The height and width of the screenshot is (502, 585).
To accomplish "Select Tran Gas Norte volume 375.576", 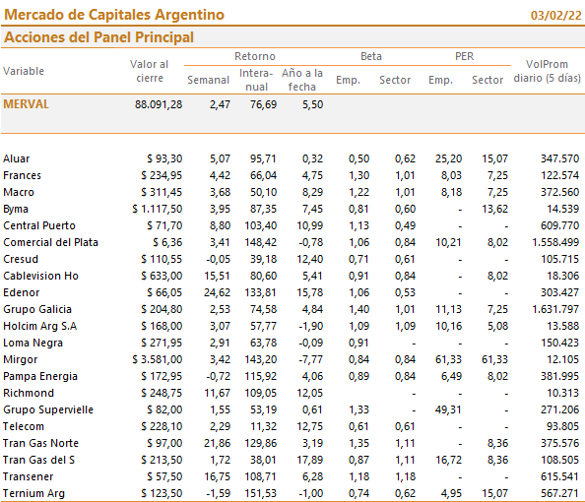I will [560, 443].
